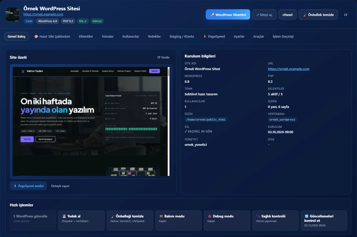The image size is (357, 237).
Task: Click the site logo thumbnail in the header
Action: pos(13,14)
